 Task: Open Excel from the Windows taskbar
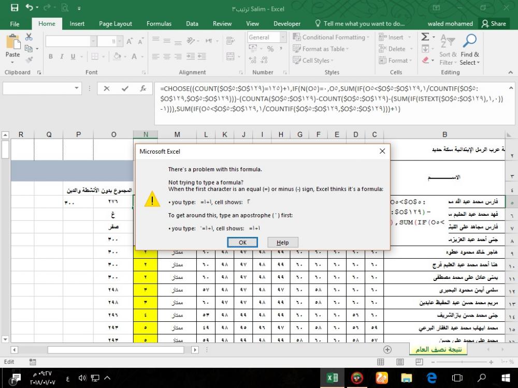tap(332, 378)
